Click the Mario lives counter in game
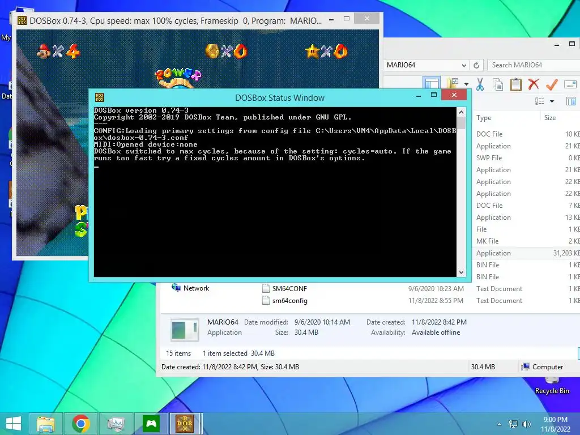The height and width of the screenshot is (435, 580). click(x=58, y=51)
